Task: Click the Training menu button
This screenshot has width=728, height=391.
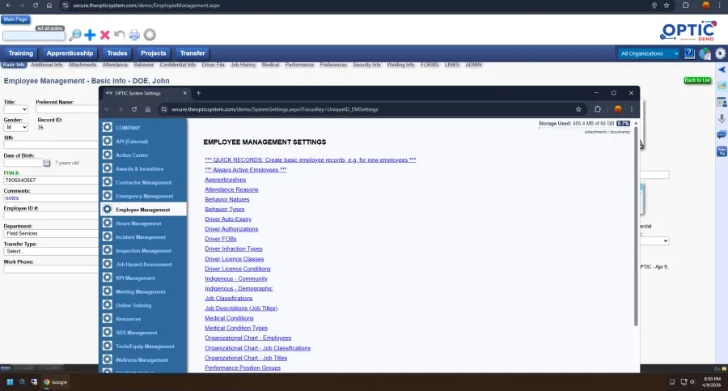Action: 21,53
